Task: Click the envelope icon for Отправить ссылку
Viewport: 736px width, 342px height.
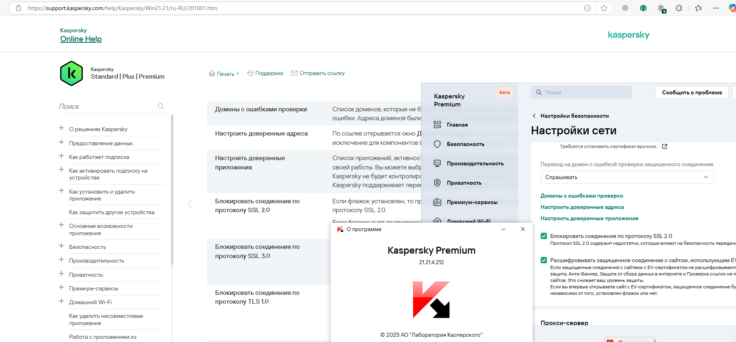Action: [294, 73]
